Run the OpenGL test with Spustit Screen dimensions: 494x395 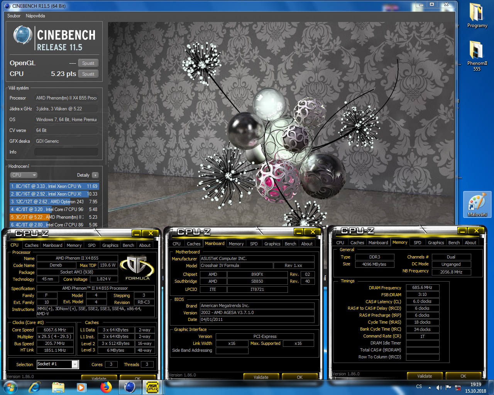click(x=88, y=63)
